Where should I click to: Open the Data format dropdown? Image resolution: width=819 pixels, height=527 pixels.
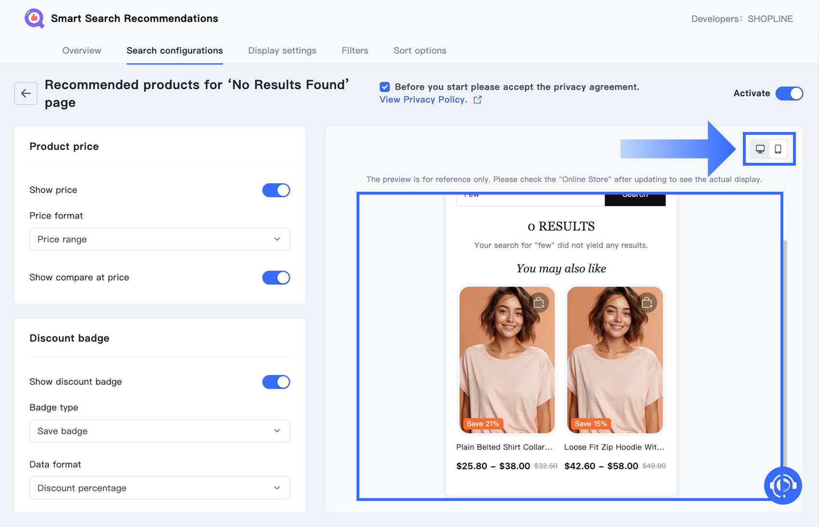[160, 487]
